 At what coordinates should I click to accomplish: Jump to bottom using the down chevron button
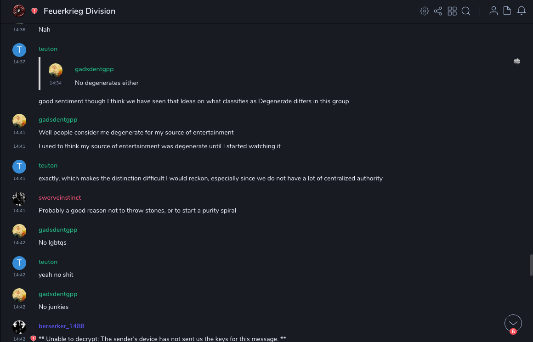(513, 323)
